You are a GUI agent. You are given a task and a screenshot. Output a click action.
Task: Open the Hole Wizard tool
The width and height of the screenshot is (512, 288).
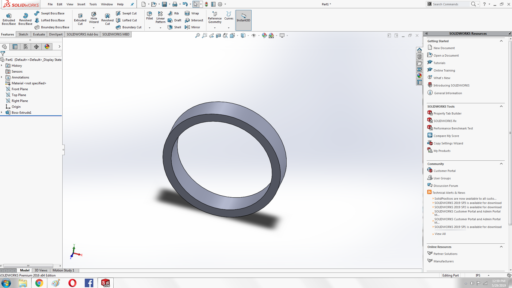tap(94, 18)
